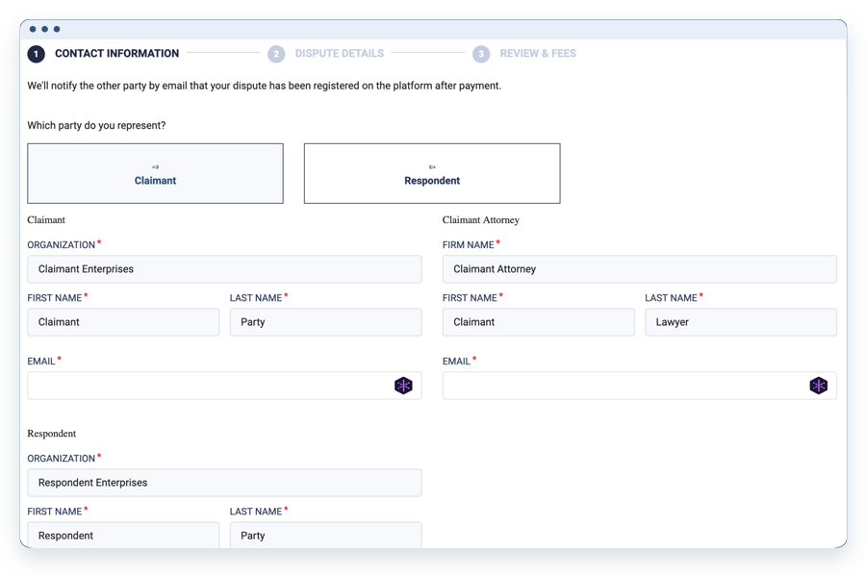Open the Contact Information step

click(x=116, y=54)
